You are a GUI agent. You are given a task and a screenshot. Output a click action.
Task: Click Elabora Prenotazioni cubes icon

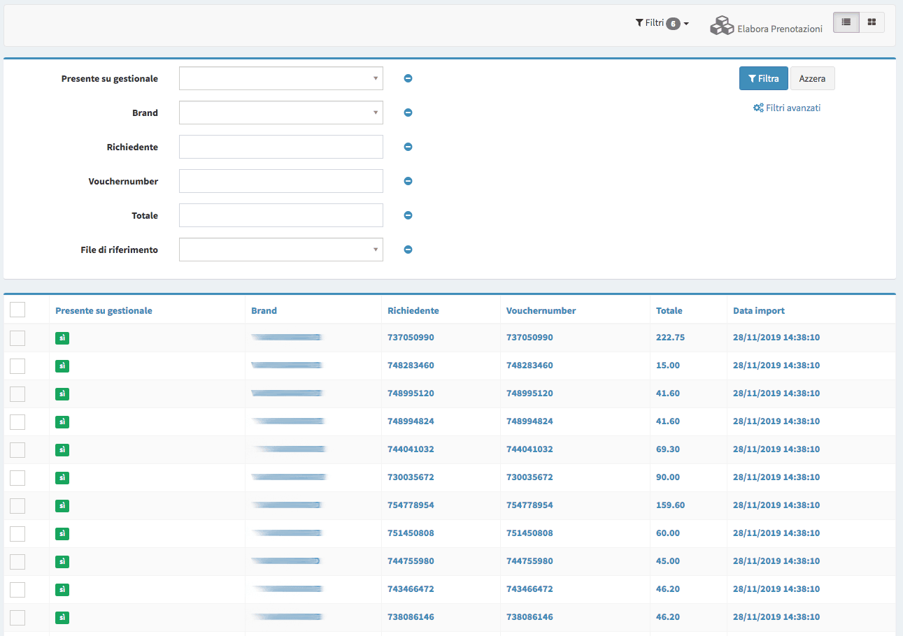[x=722, y=26]
